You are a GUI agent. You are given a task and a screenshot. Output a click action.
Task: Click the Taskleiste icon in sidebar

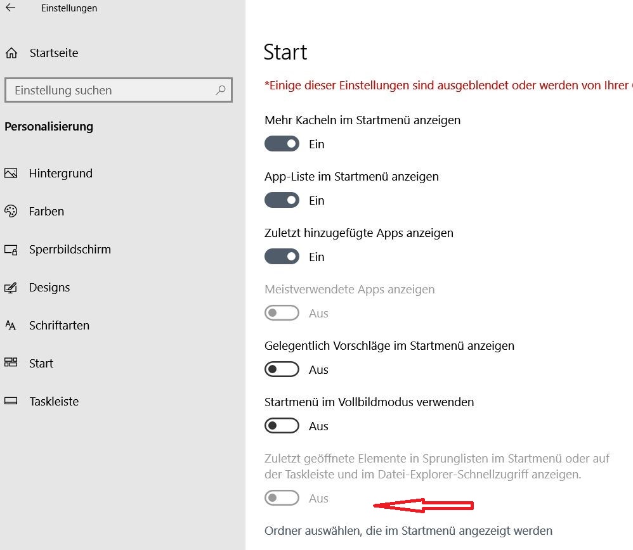(x=11, y=401)
